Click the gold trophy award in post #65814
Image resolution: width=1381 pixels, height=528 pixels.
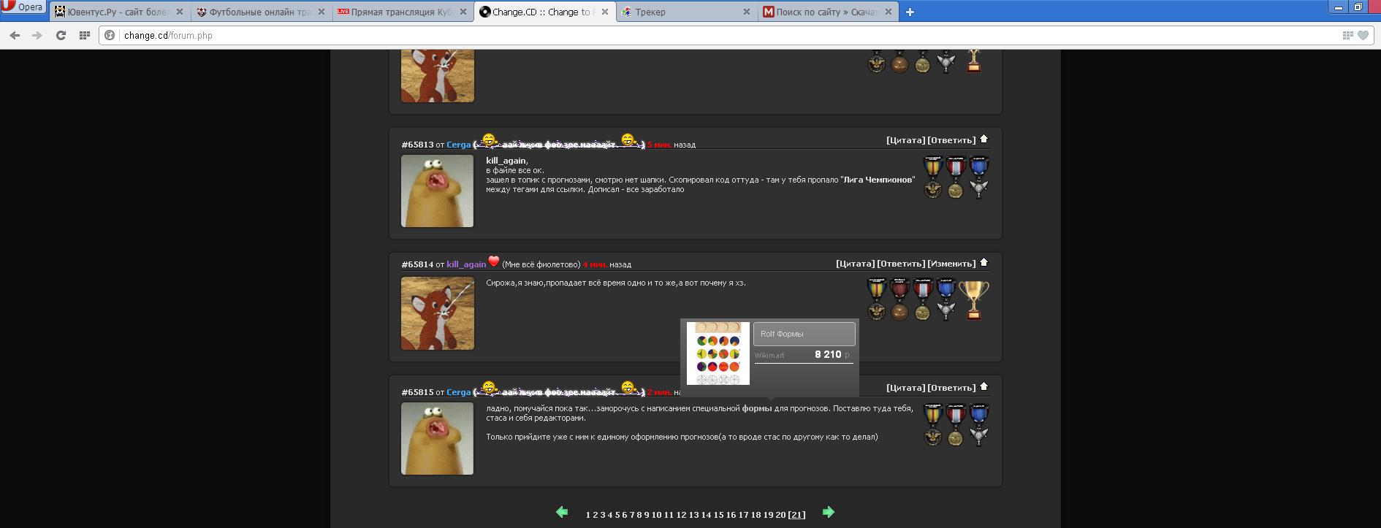(973, 299)
